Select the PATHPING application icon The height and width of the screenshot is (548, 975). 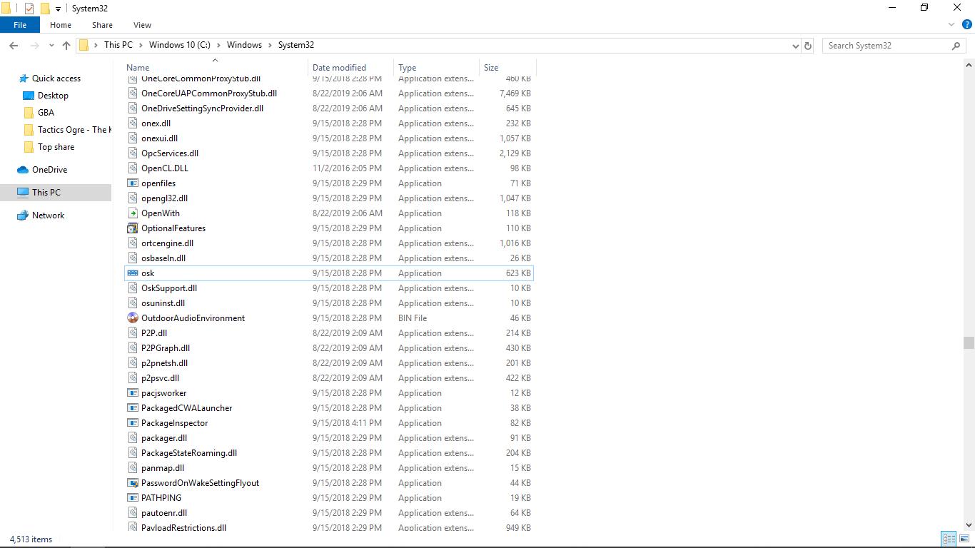click(132, 498)
